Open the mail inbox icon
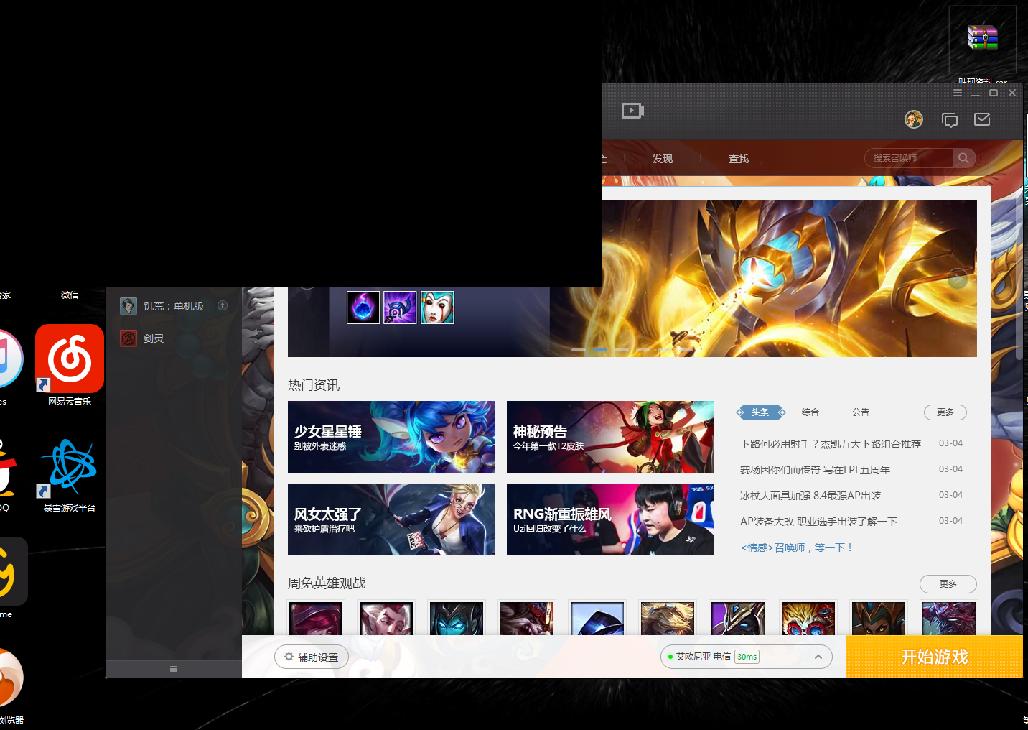The height and width of the screenshot is (730, 1028). (982, 119)
